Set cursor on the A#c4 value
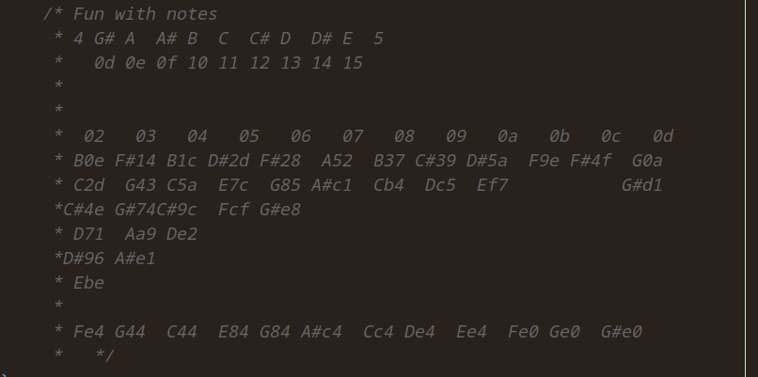Image resolution: width=758 pixels, height=377 pixels. tap(321, 332)
